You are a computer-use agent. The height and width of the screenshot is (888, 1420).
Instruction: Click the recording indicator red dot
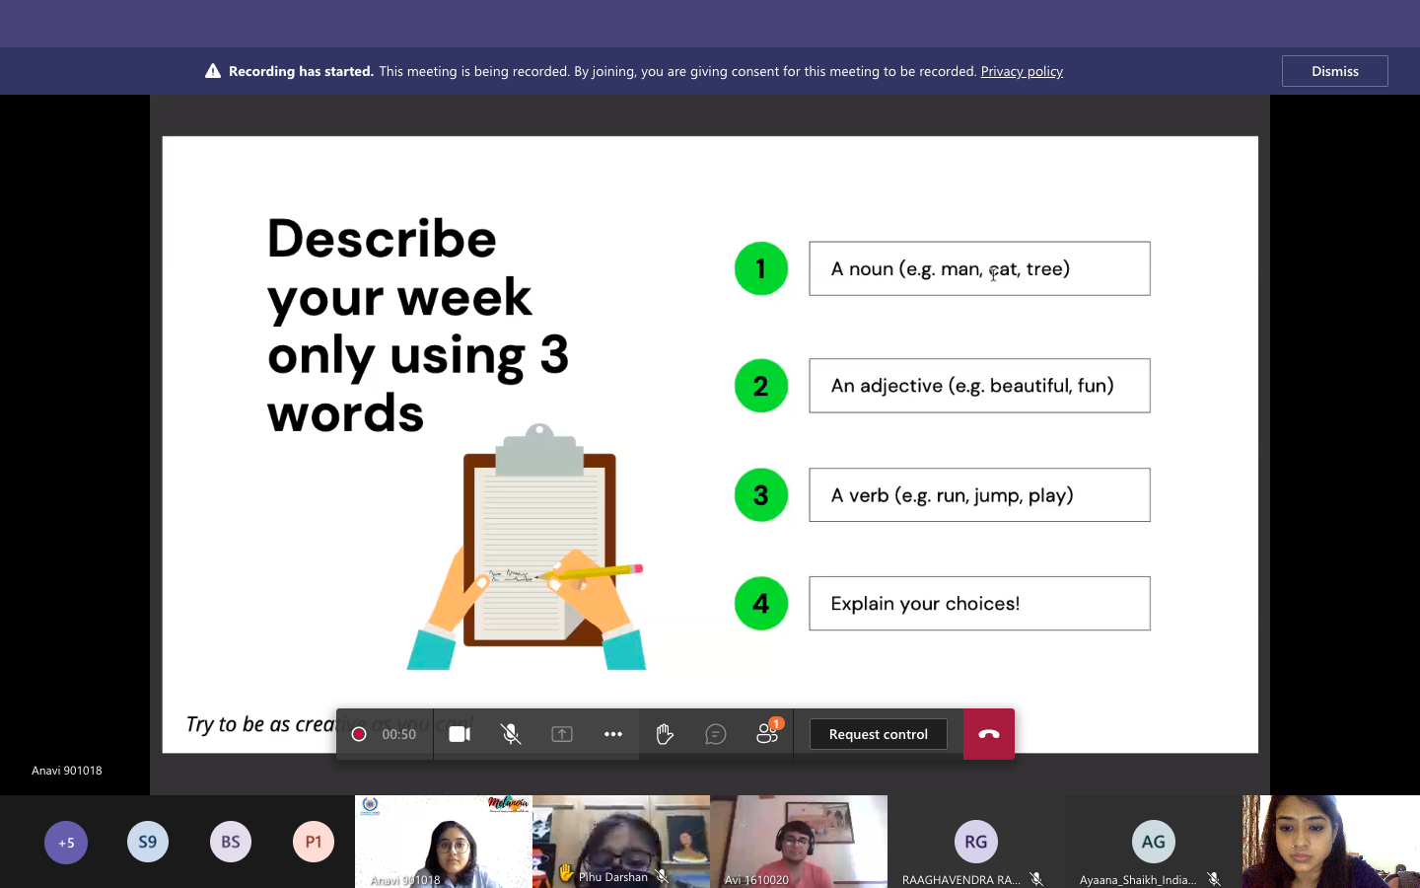pyautogui.click(x=360, y=734)
